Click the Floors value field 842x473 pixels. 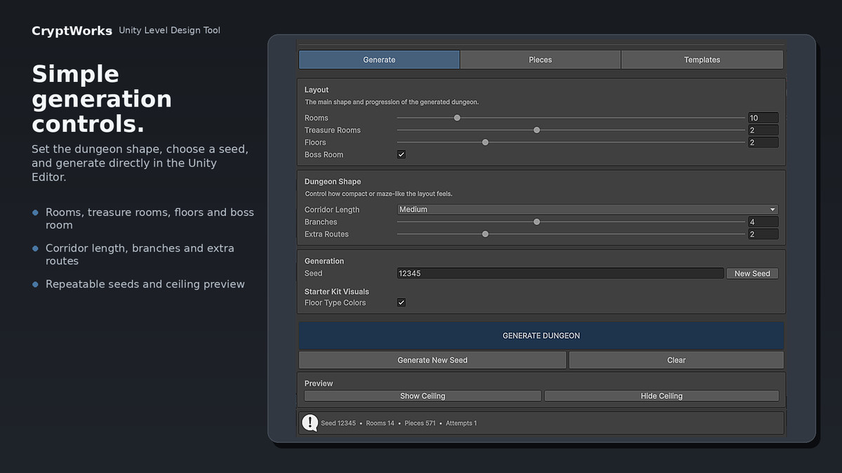click(x=763, y=142)
